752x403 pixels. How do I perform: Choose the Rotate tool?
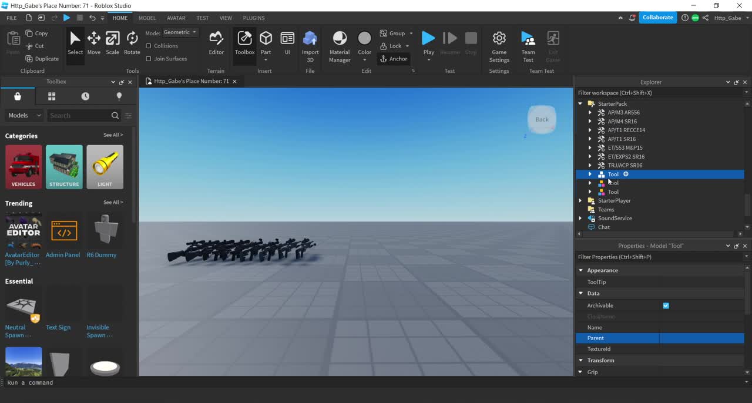(132, 43)
